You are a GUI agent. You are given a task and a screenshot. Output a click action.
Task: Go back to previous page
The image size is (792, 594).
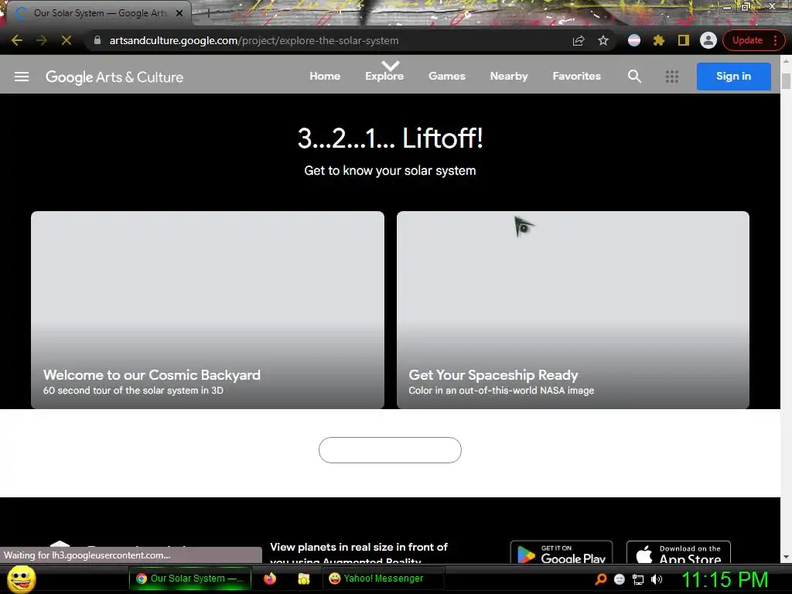point(17,40)
